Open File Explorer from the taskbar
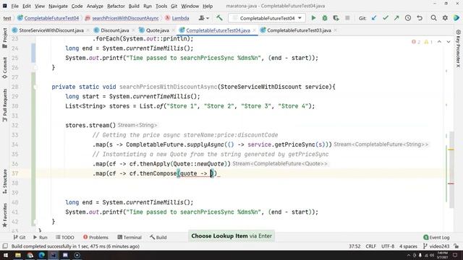Screen dimensions: 463x260 (17, 255)
